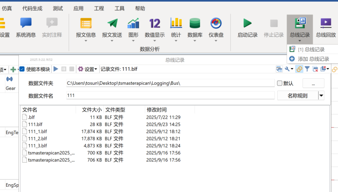Select the 111_2.blf file in list

click(38, 139)
